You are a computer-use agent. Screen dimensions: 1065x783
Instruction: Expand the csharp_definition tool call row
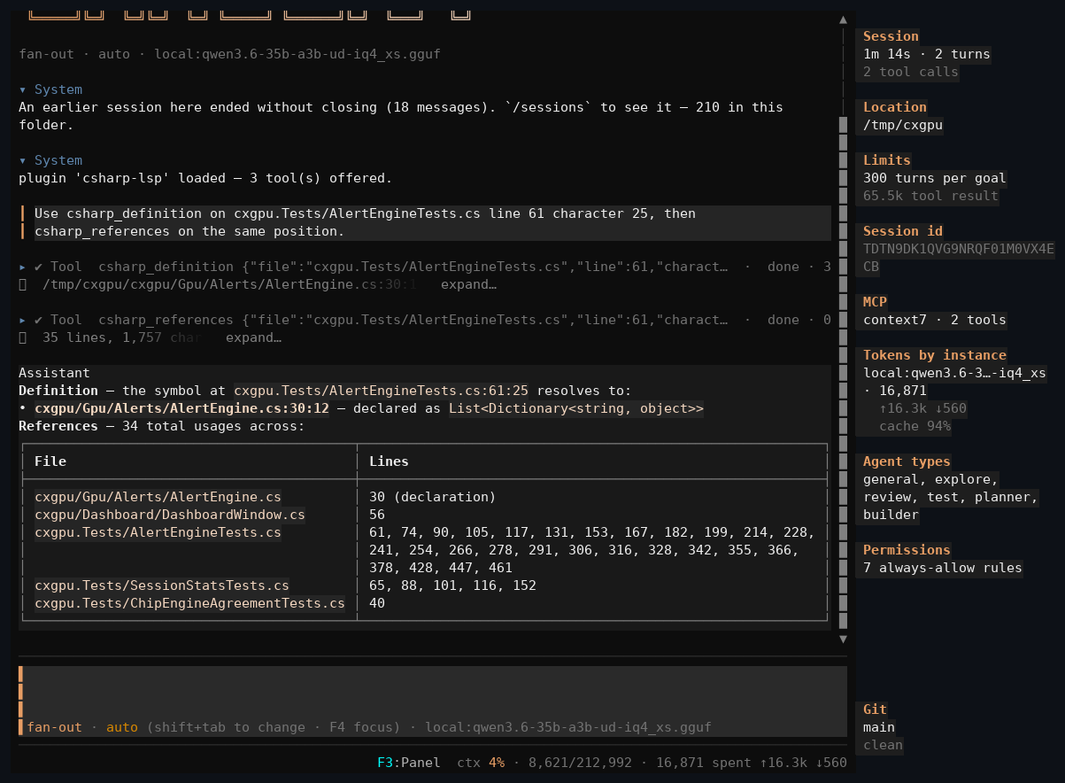pos(24,267)
